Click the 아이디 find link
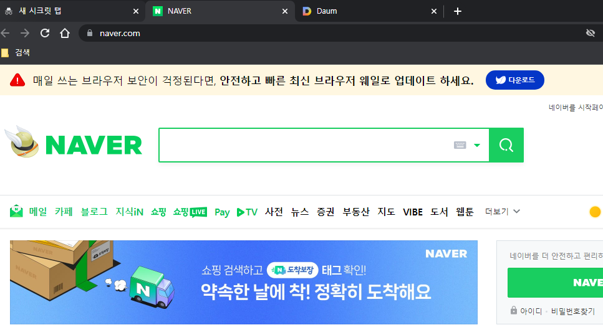This screenshot has height=330, width=603. pos(531,311)
